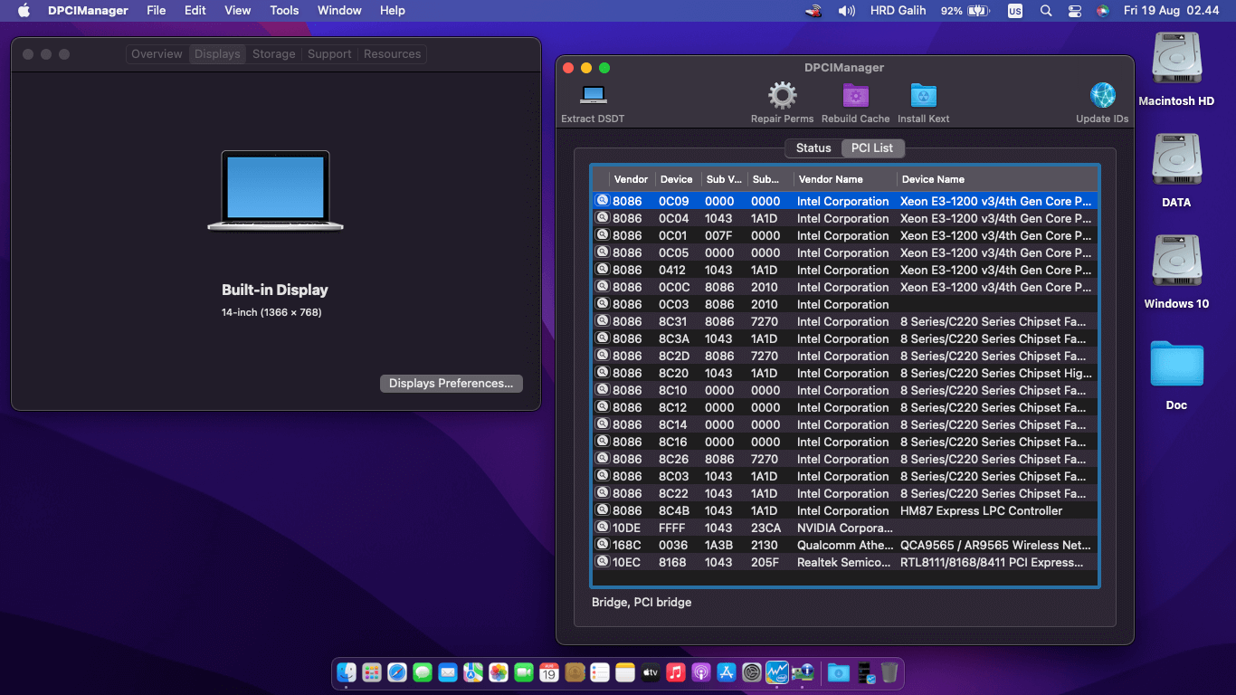Open Calendar from the Dock
1236x695 pixels.
pyautogui.click(x=549, y=672)
